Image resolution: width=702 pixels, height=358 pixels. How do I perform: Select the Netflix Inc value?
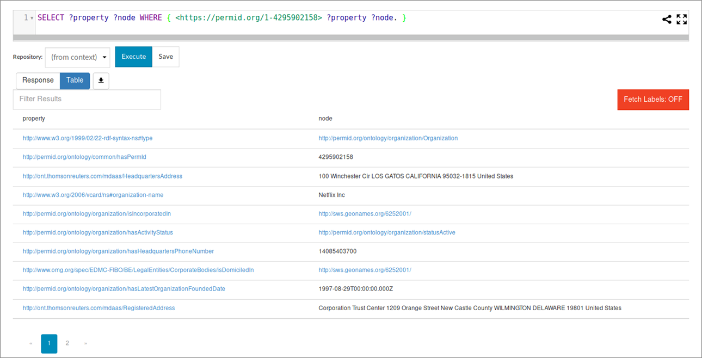[331, 195]
